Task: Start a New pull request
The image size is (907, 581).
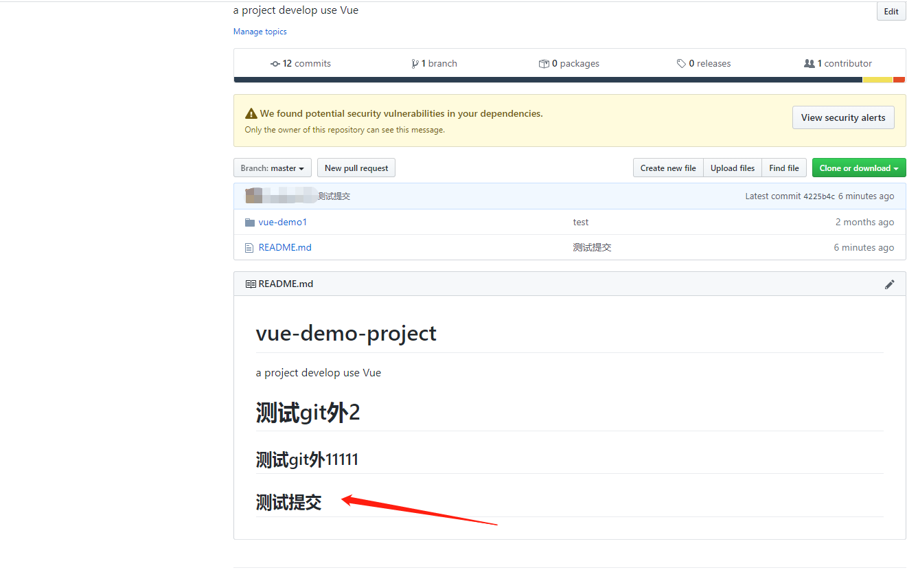Action: (356, 168)
